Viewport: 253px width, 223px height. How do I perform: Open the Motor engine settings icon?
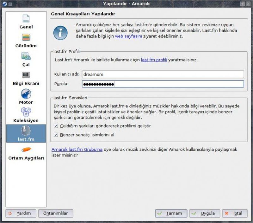coord(26,94)
